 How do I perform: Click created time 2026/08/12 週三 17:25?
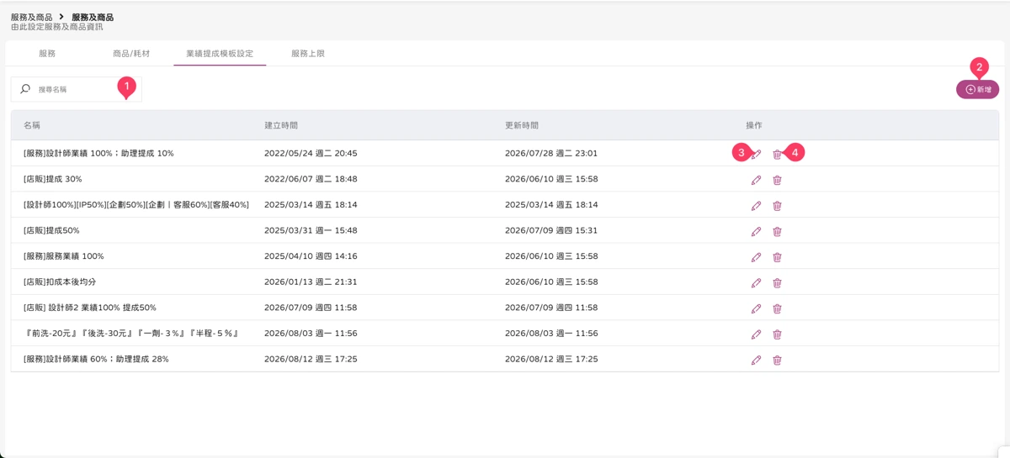pos(311,359)
